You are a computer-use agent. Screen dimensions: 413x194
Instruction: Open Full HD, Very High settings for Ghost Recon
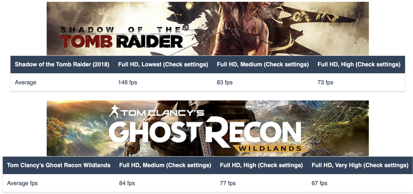click(x=360, y=165)
